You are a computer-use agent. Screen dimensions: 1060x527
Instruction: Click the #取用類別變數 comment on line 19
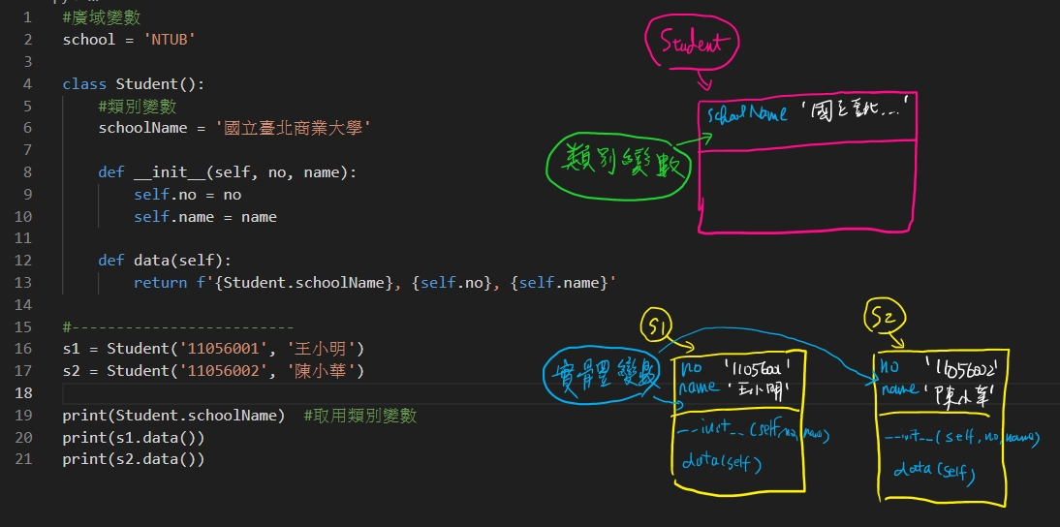359,416
